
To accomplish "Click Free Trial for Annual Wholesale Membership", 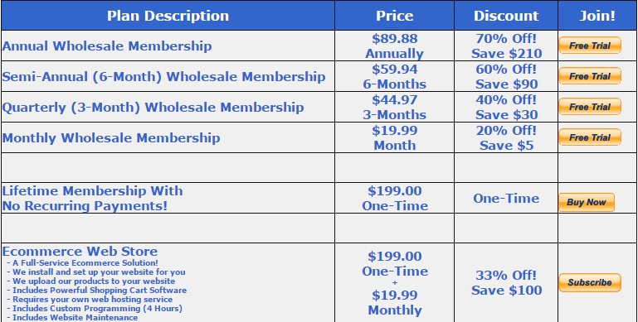I will coord(590,46).
